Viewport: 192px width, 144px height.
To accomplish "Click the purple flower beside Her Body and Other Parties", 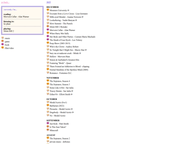I will click(x=48, y=36).
